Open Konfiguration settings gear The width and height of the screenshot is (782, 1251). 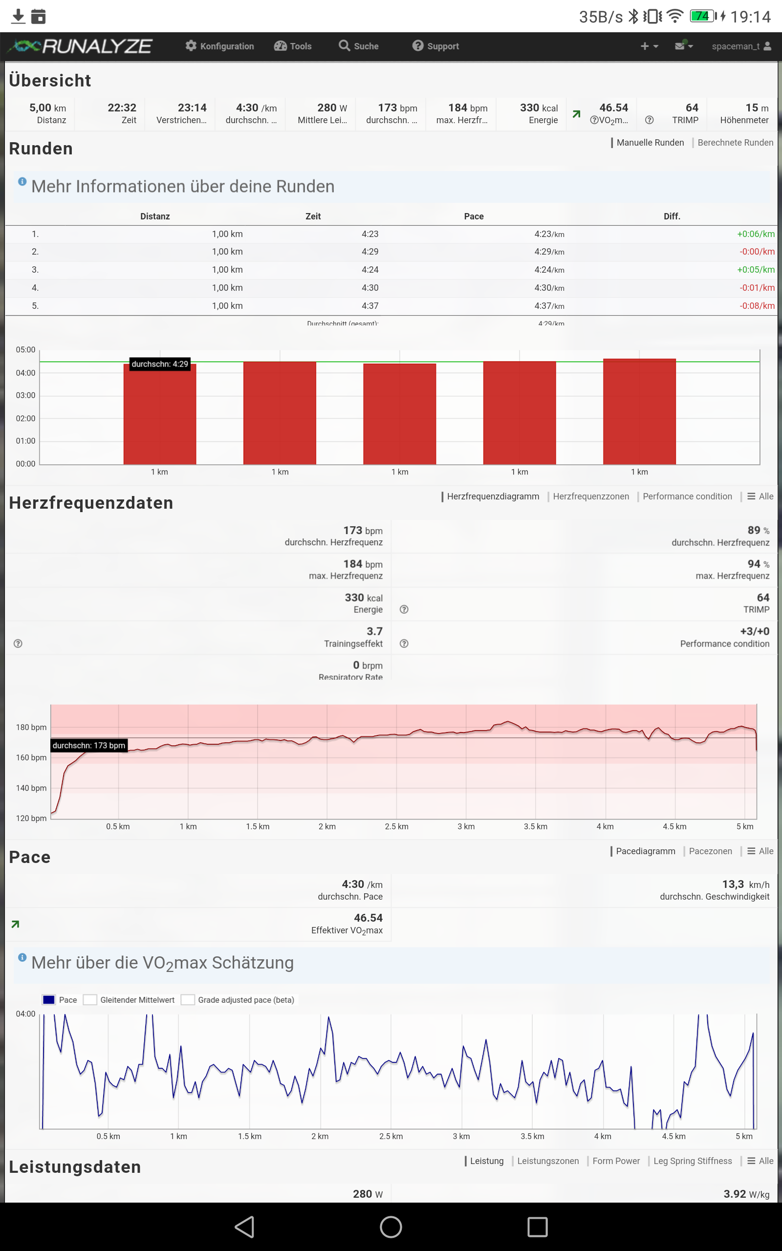191,46
